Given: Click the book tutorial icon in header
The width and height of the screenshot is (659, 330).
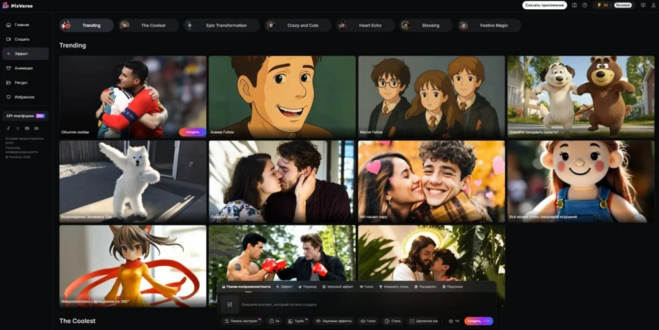Looking at the screenshot, I should click(575, 5).
